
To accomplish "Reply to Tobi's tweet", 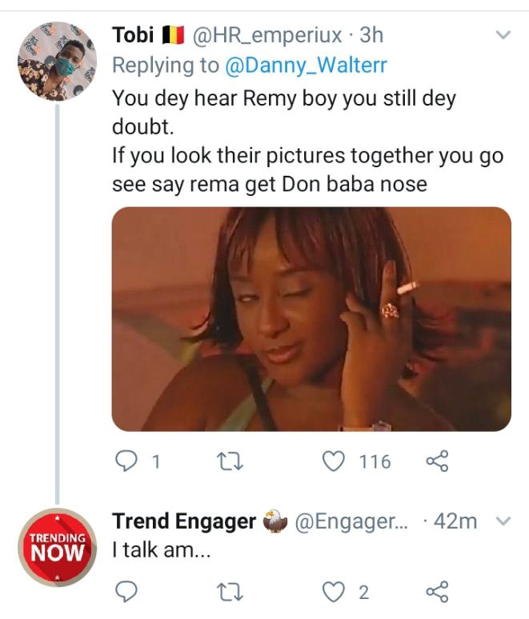I will [126, 461].
